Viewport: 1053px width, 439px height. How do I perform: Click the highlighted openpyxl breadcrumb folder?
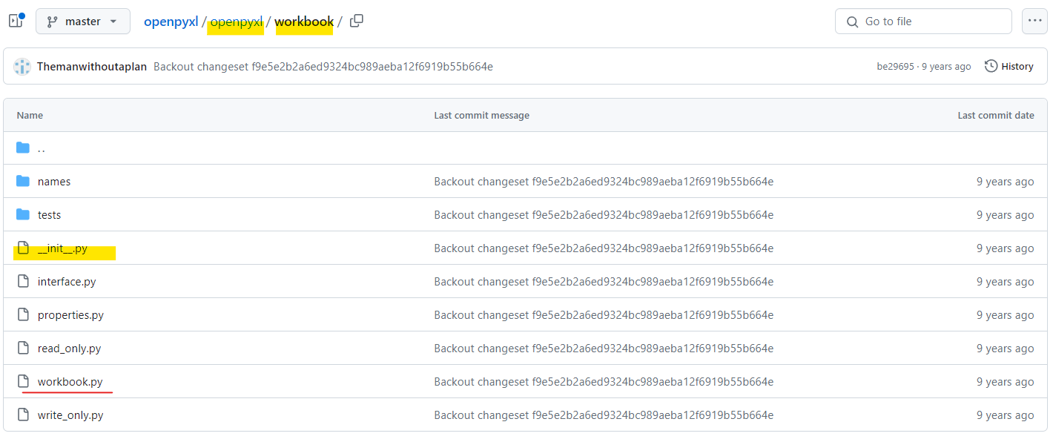coord(237,22)
